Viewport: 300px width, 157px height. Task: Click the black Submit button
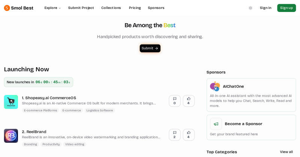(x=150, y=48)
